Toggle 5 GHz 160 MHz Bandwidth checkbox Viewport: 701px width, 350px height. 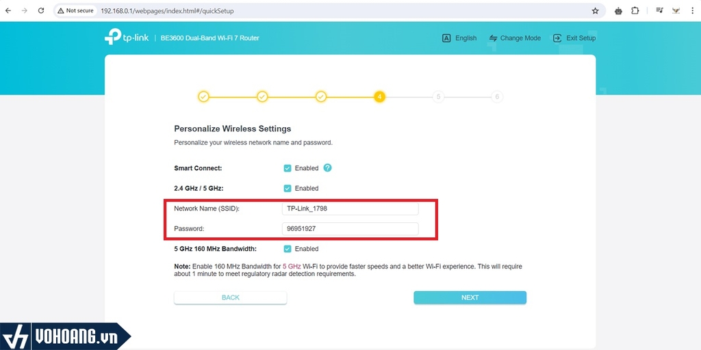[x=288, y=249]
